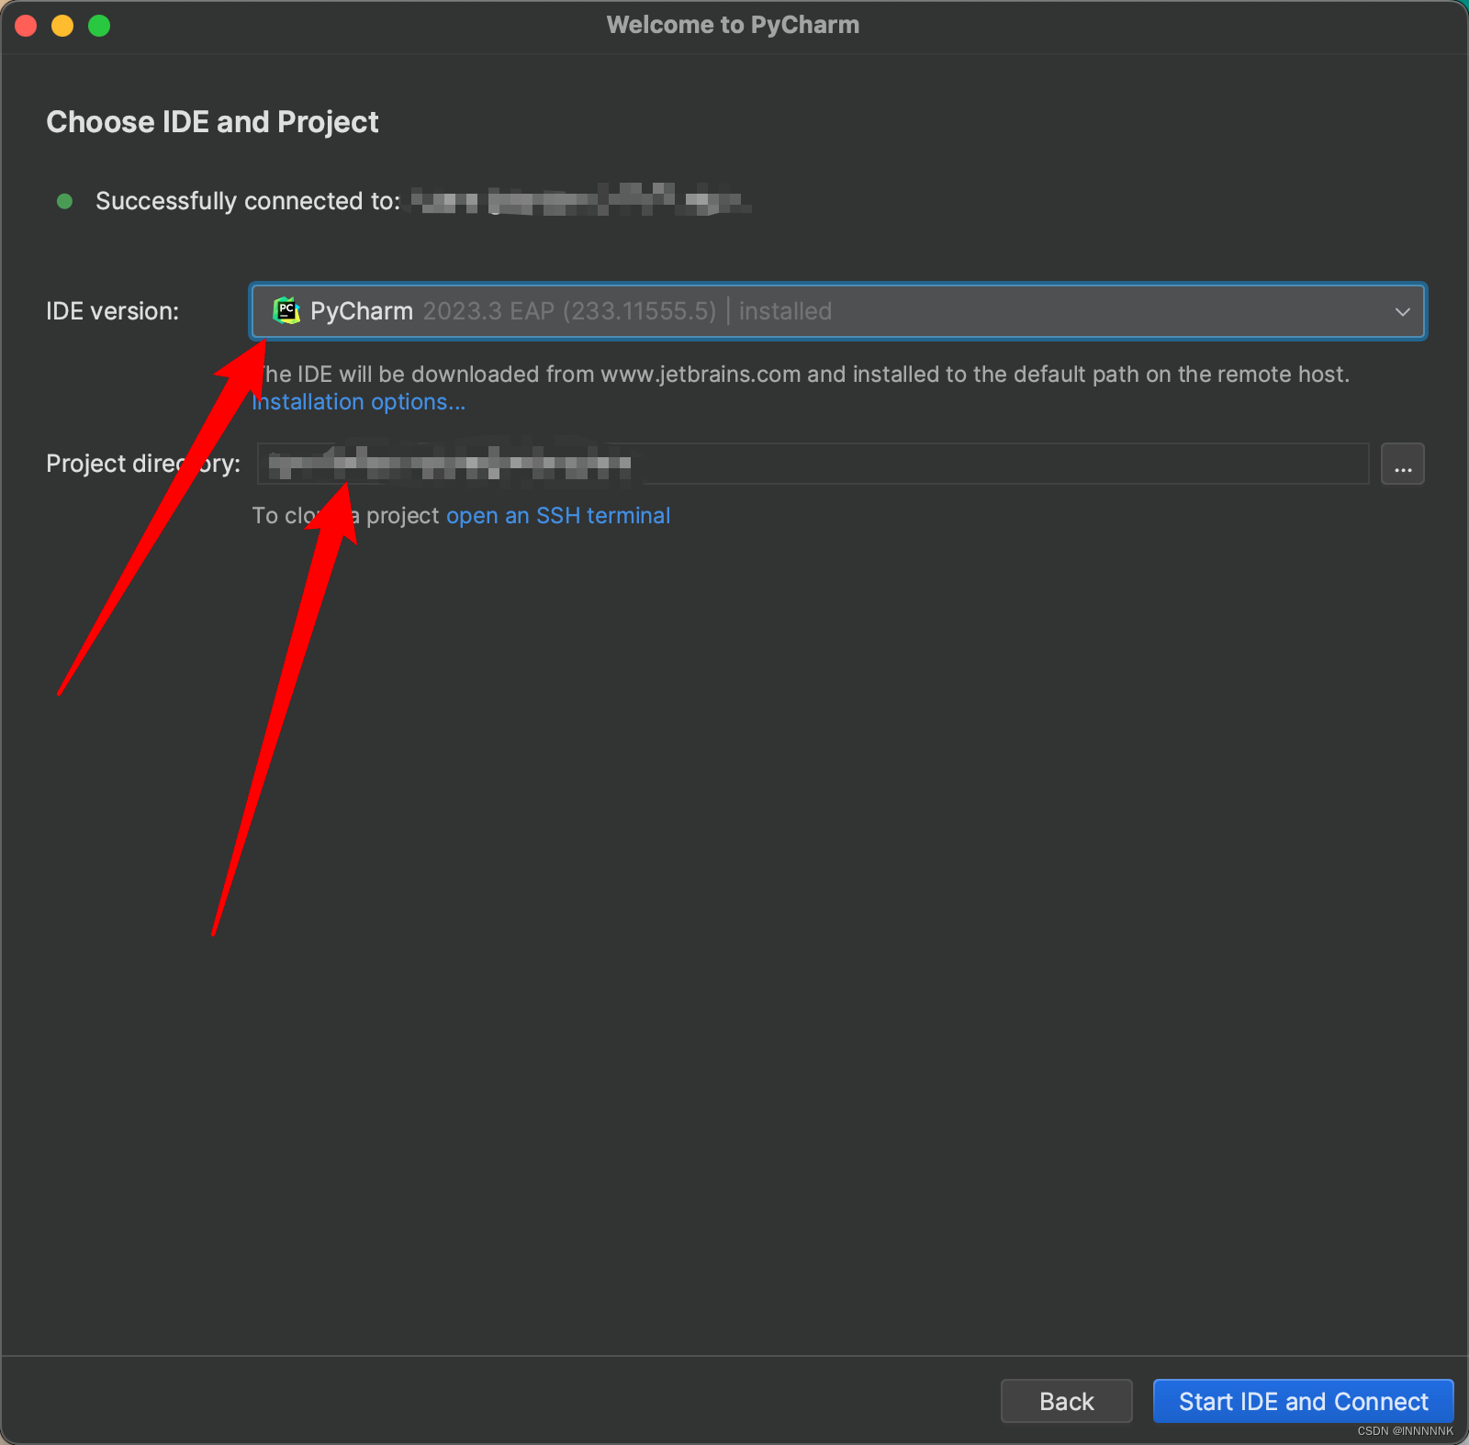The width and height of the screenshot is (1469, 1445).
Task: Click the IDE version label
Action: tap(112, 311)
